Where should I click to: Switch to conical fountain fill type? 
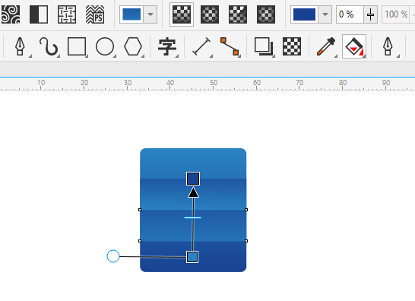point(238,14)
